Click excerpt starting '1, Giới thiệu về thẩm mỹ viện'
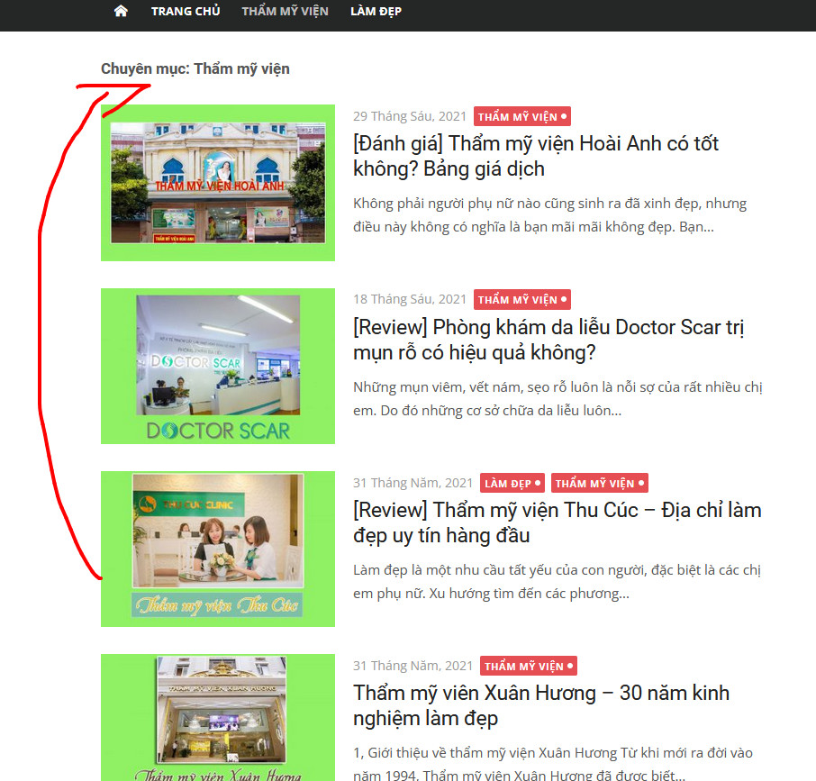 553,764
